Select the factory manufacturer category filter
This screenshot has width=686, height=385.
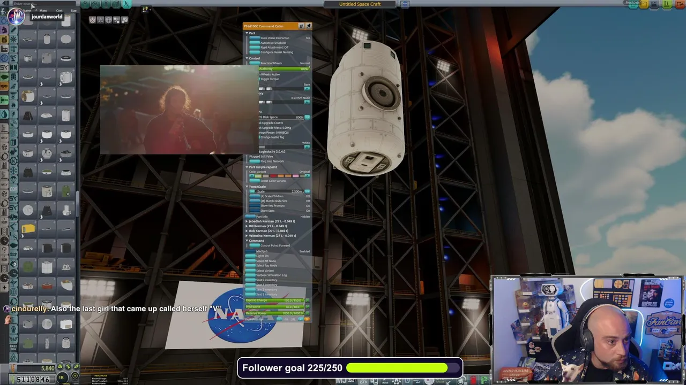point(4,49)
